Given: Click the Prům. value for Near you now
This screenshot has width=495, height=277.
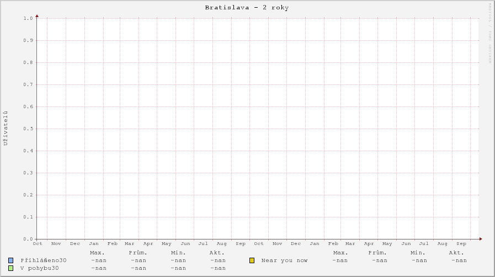Looking at the screenshot, I should 380,260.
